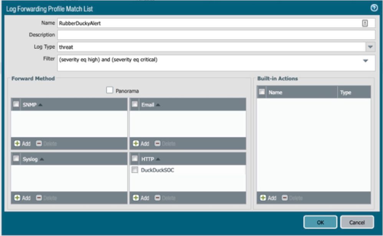This screenshot has width=383, height=236.
Task: Delete from the Email list
Action: (165, 144)
